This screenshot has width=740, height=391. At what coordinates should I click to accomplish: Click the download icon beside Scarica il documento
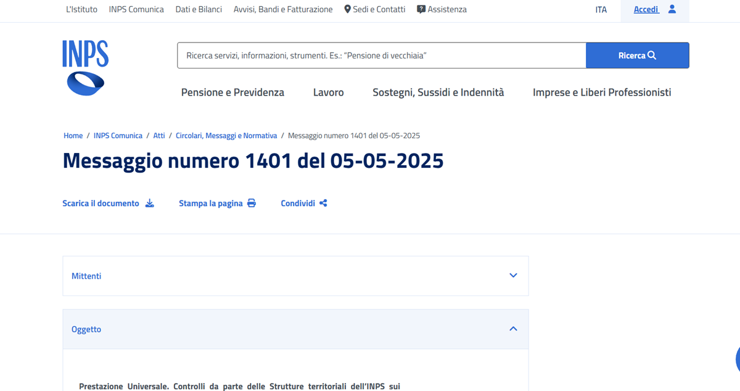[x=149, y=203]
